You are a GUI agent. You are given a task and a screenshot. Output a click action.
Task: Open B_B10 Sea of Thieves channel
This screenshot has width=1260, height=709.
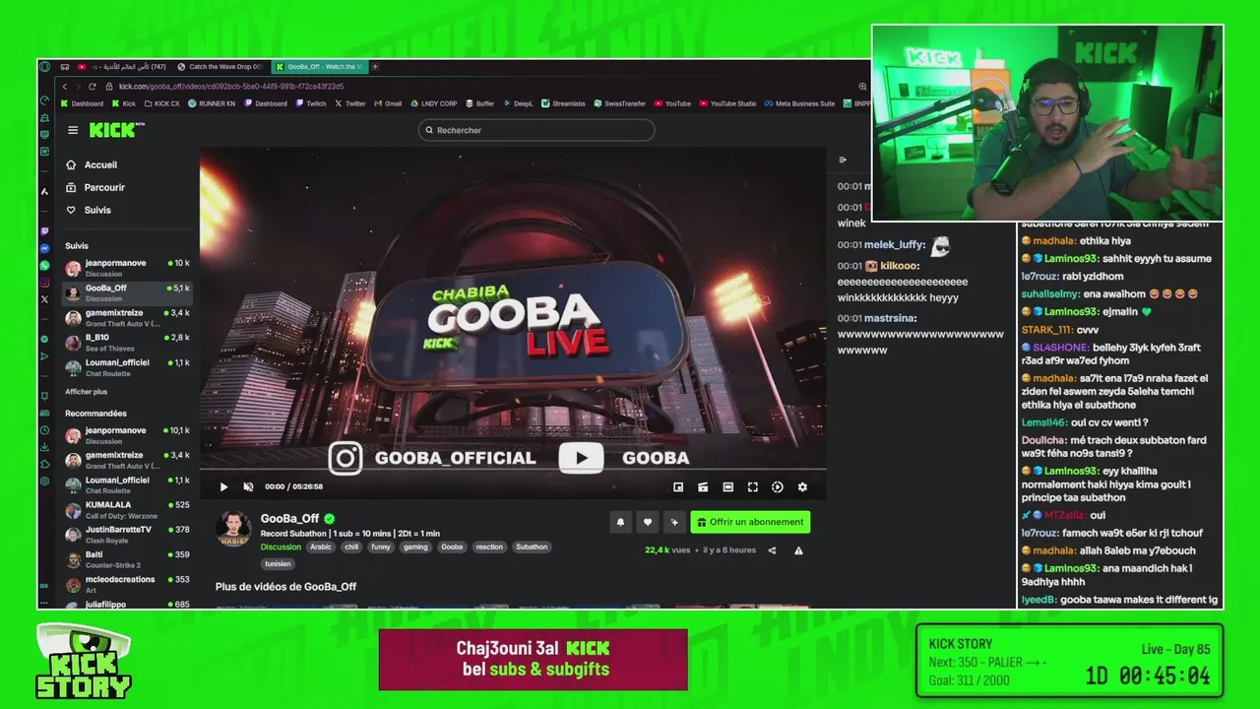(127, 342)
